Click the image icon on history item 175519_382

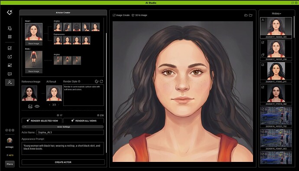pos(263,87)
